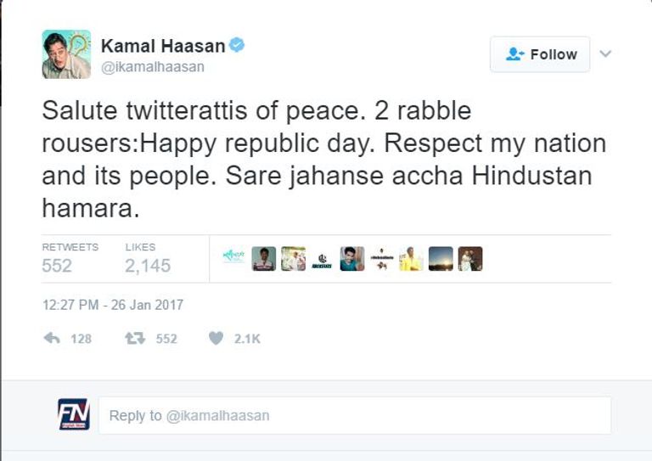Screen dimensions: 652x461
Task: Open the striped-shirt avatar among likers
Action: point(263,258)
